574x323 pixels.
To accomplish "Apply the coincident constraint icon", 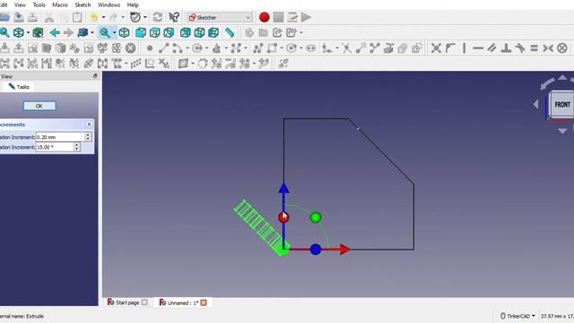I will point(436,48).
